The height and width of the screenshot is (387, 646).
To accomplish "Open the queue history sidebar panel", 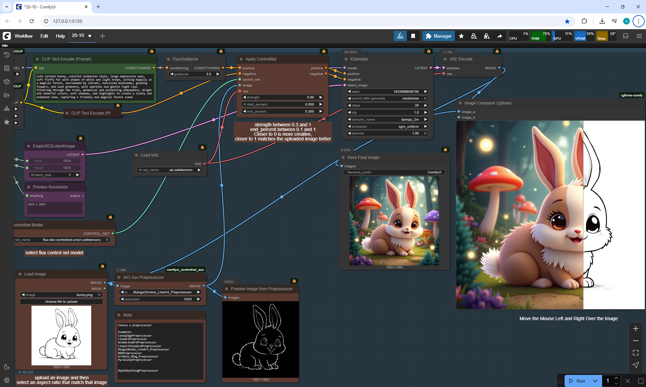I will (6, 55).
